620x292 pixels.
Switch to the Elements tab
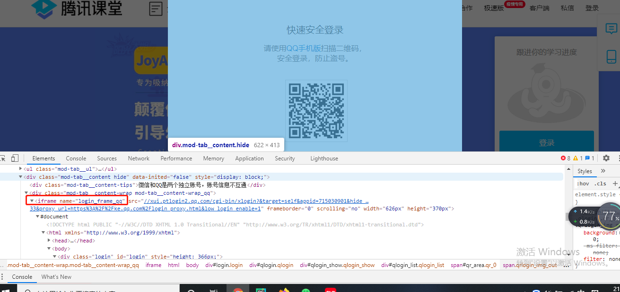(44, 159)
